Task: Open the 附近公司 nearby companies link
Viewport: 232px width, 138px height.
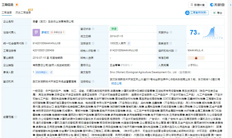Action: tap(116, 83)
